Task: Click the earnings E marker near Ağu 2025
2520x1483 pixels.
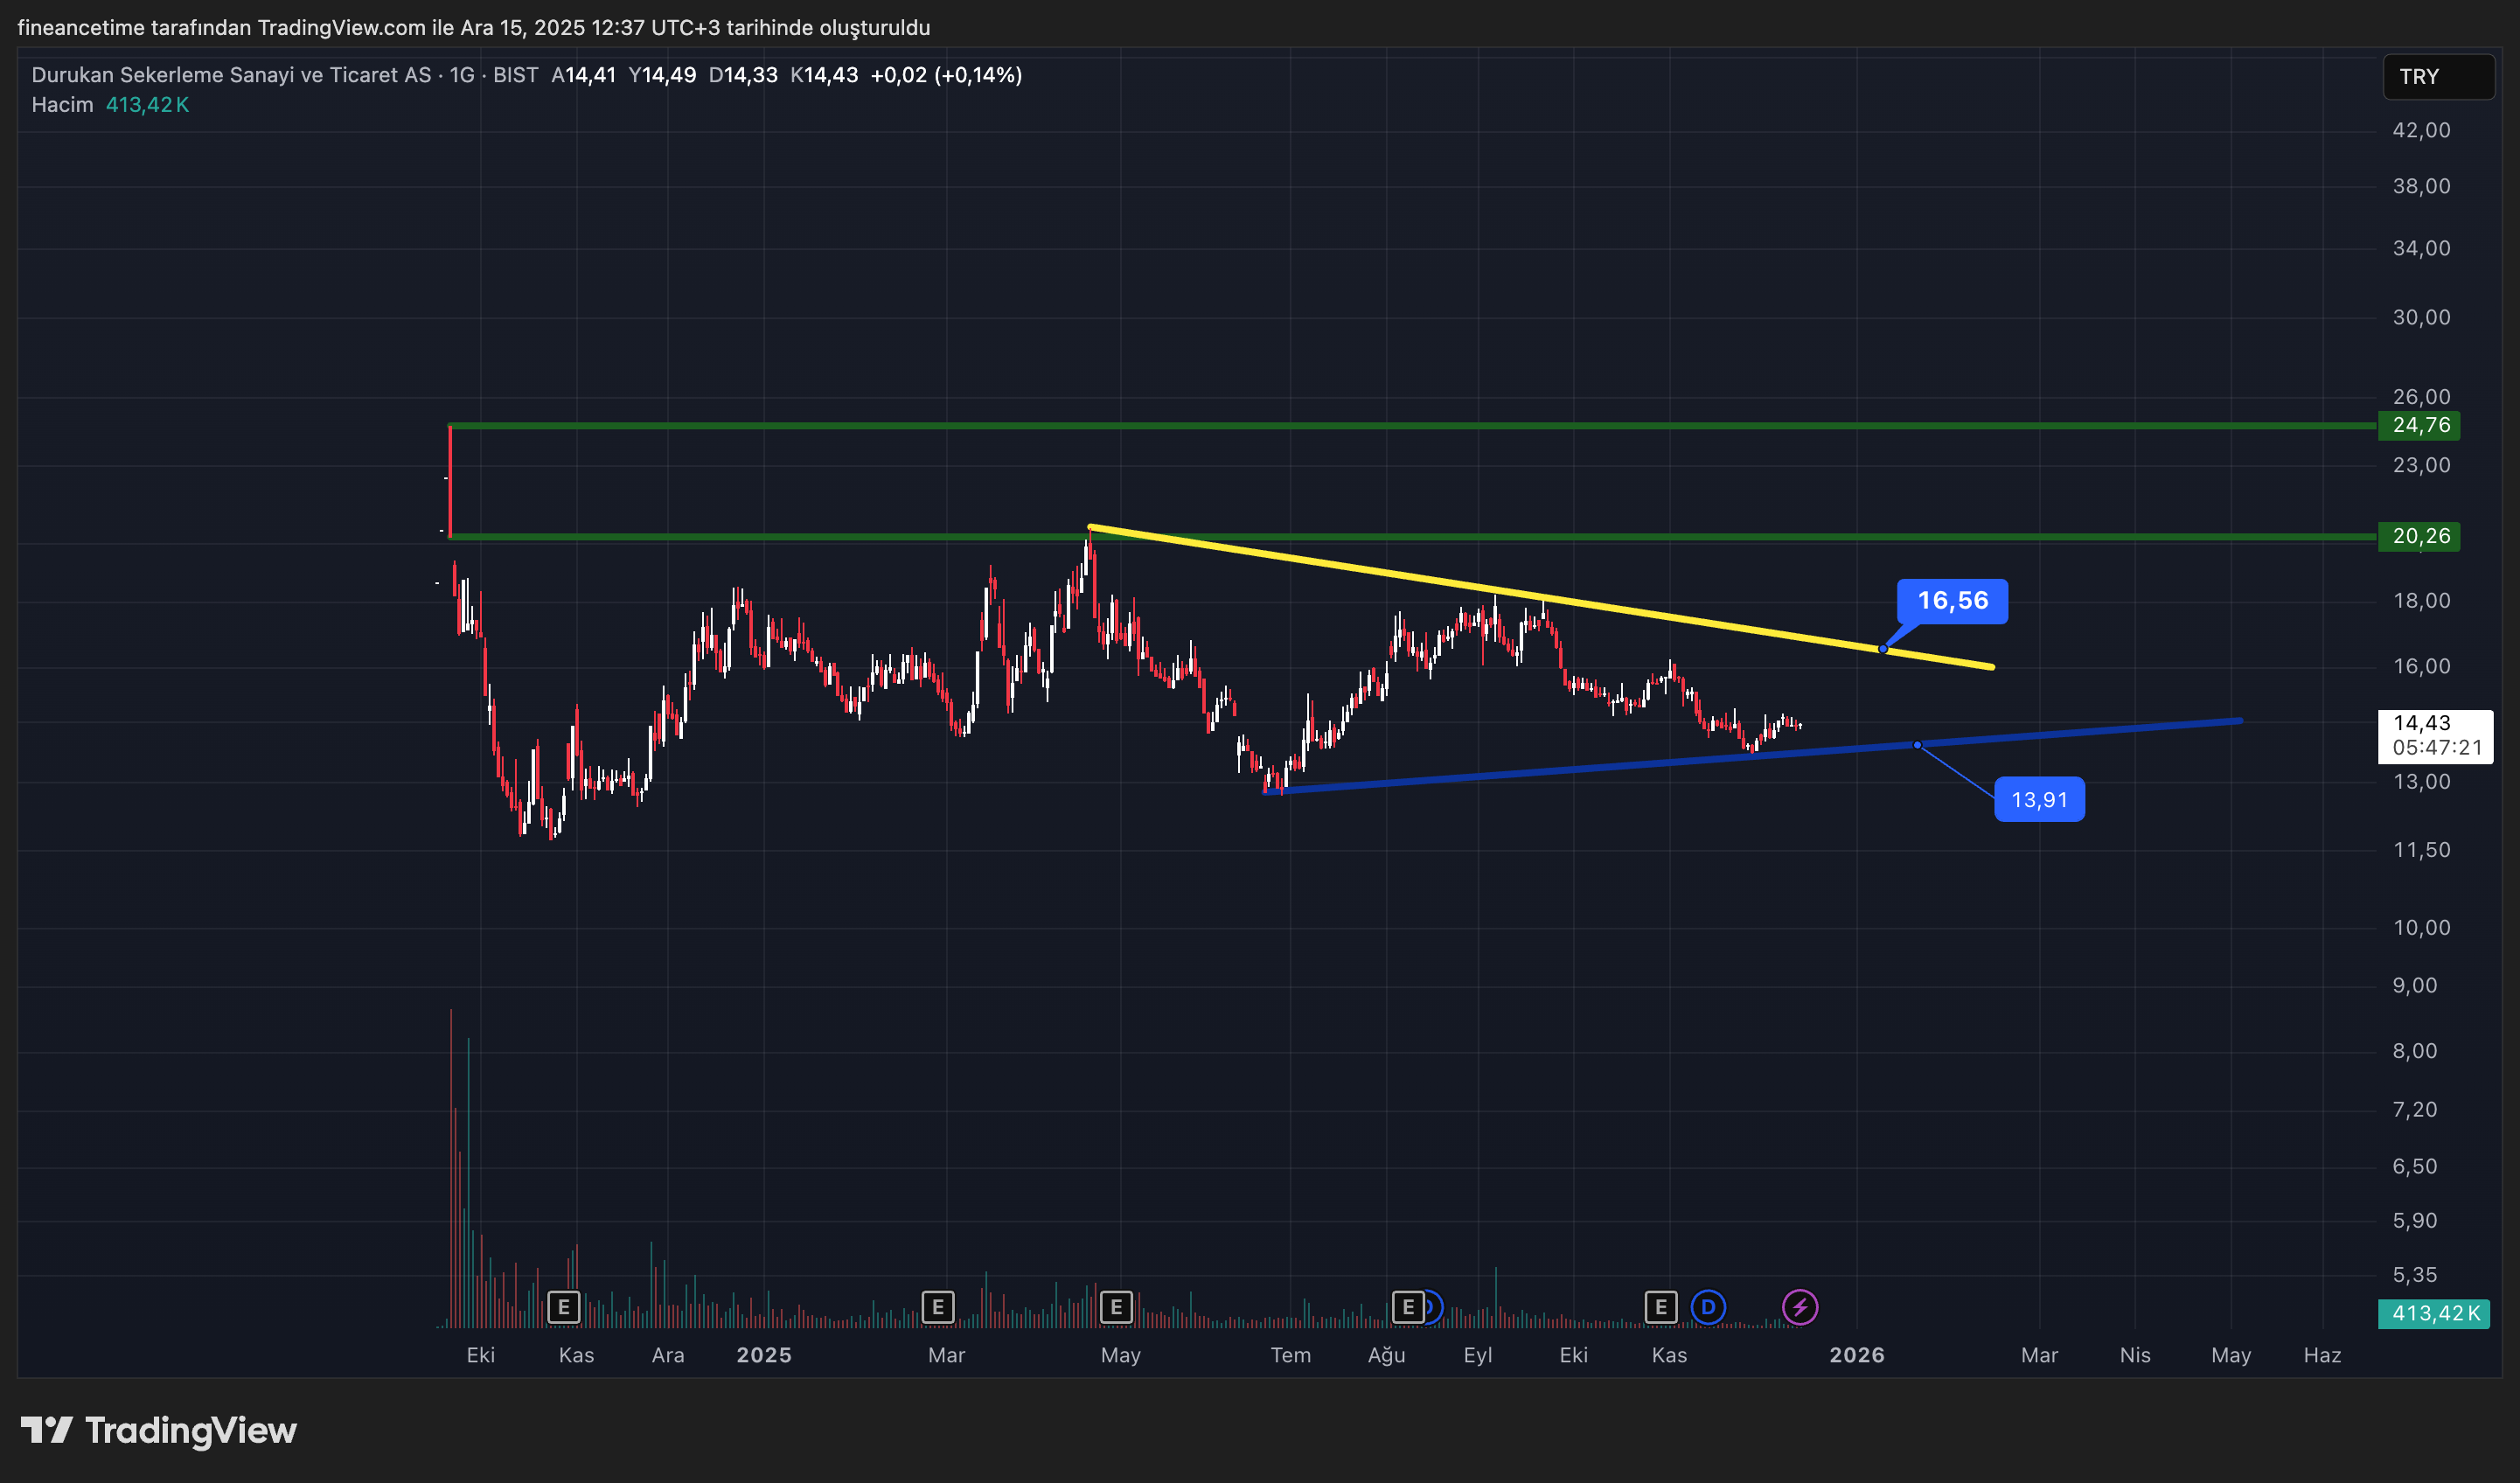Action: click(x=1408, y=1306)
